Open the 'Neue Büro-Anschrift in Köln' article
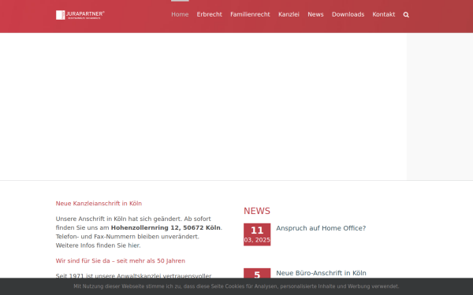473x295 pixels. coord(321,273)
